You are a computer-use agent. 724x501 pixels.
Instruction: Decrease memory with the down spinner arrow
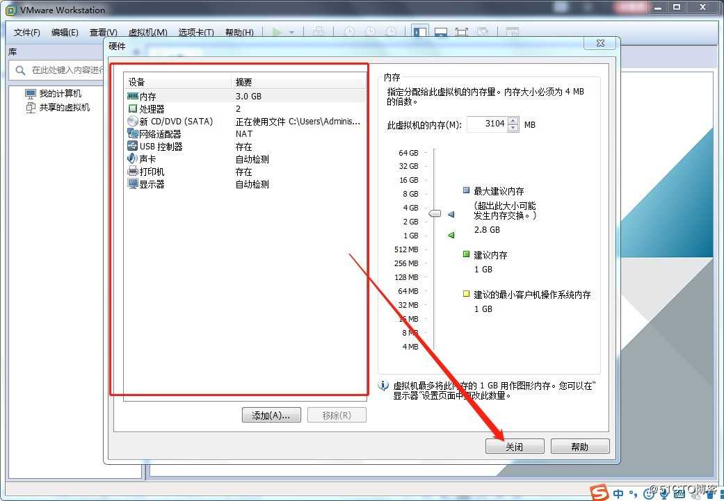(513, 128)
